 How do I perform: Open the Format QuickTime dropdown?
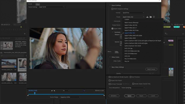tap(133, 12)
